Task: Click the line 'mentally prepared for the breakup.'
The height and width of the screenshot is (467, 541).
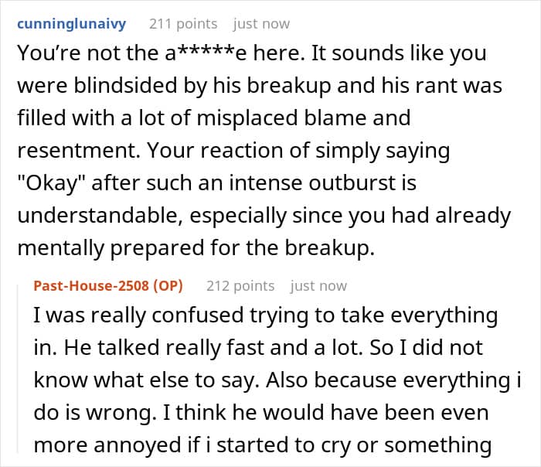Action: point(196,248)
